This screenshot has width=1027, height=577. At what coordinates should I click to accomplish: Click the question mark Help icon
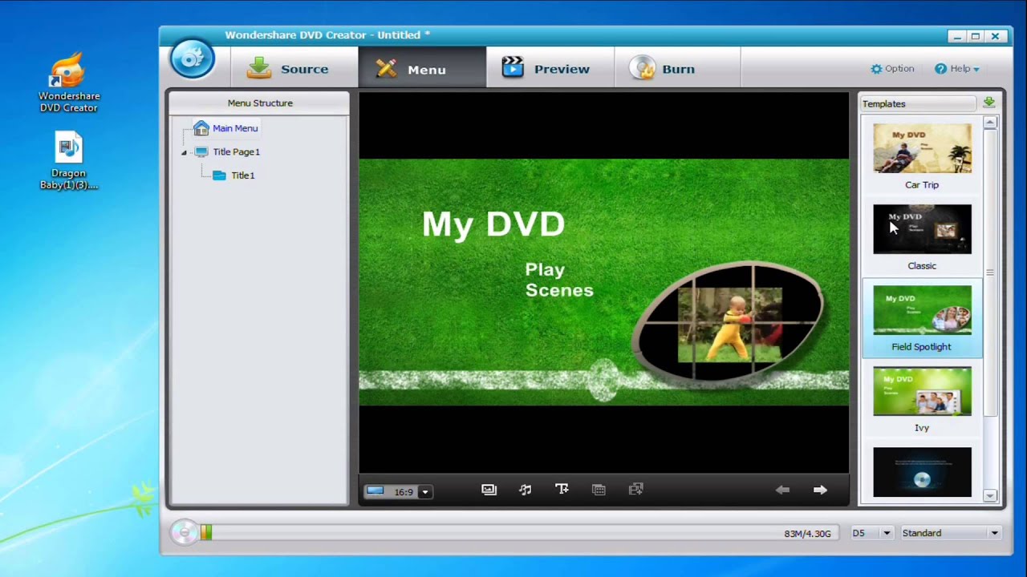click(940, 69)
